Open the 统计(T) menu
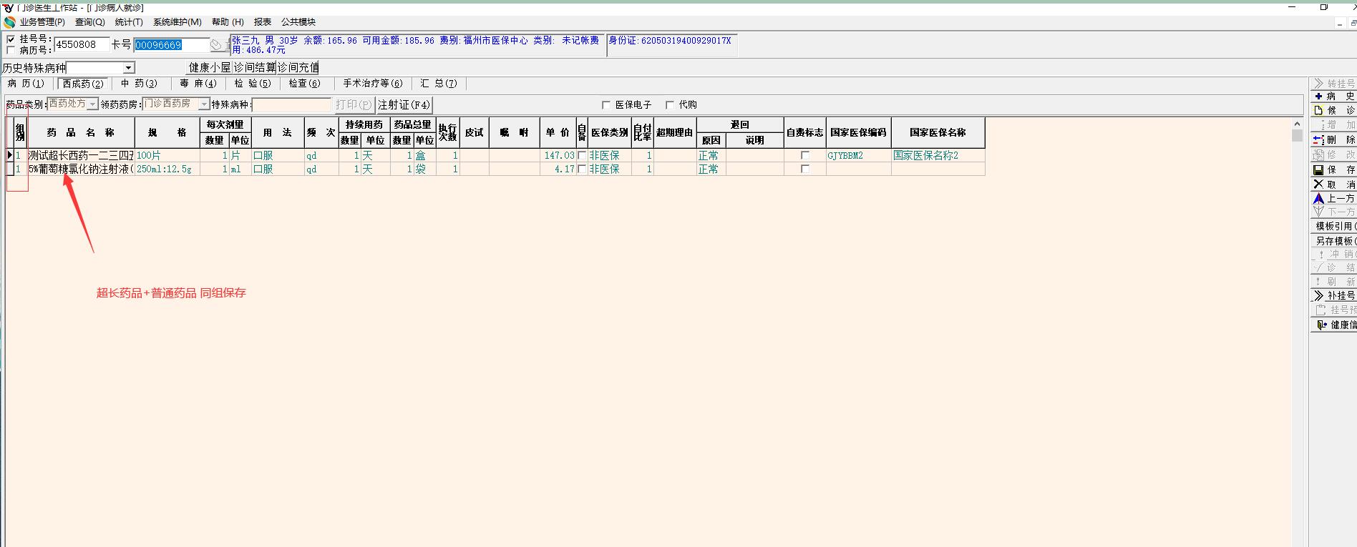 (x=129, y=22)
